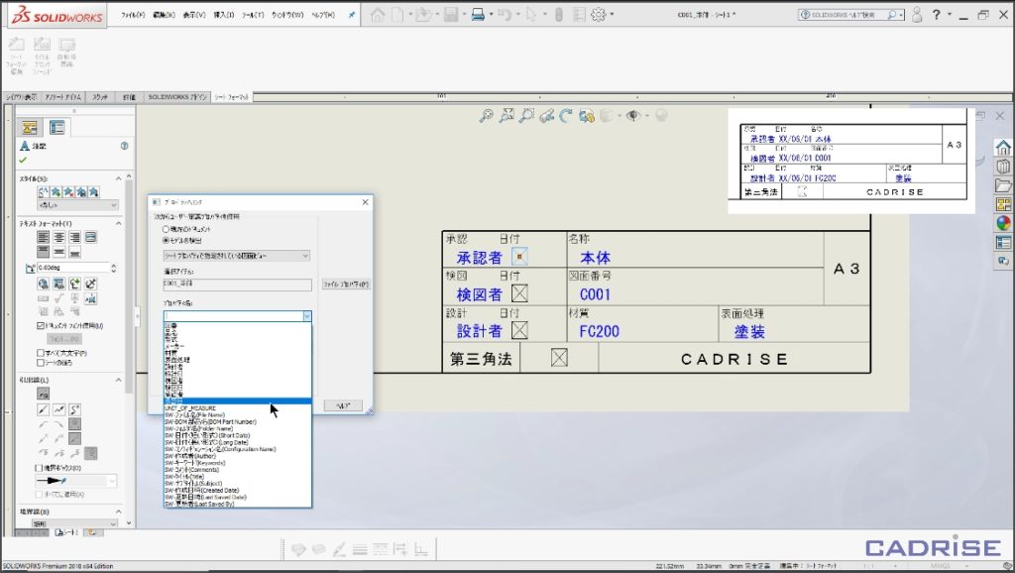1015x573 pixels.
Task: Open the Design Library folder icon in right pane
Action: pos(1003,185)
